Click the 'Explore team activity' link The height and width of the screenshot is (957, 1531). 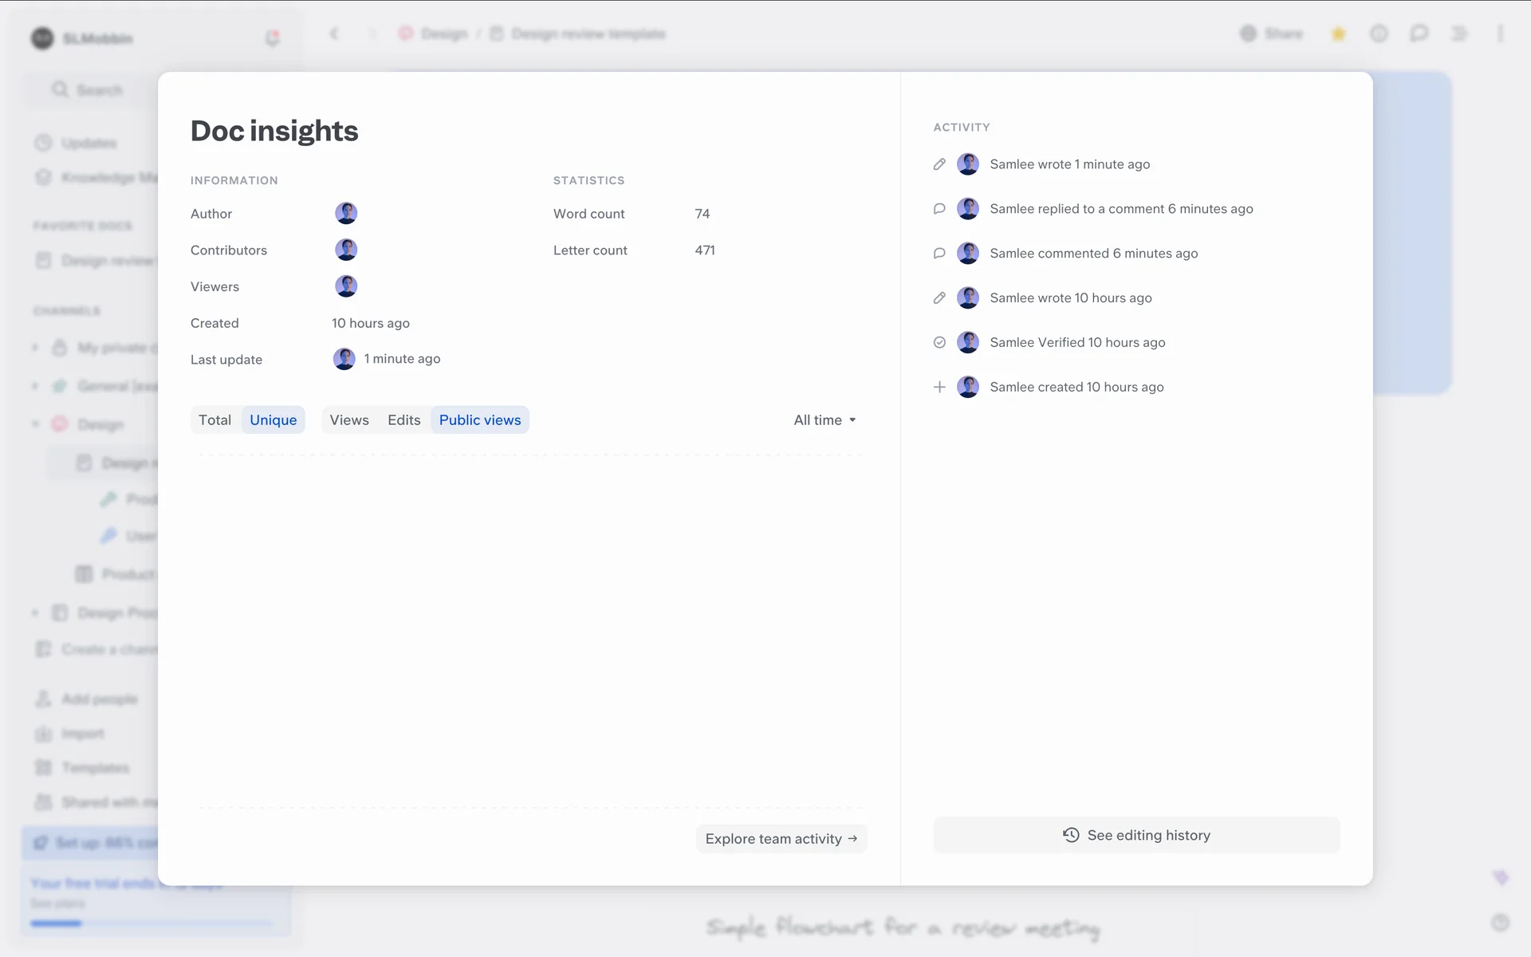click(x=781, y=839)
